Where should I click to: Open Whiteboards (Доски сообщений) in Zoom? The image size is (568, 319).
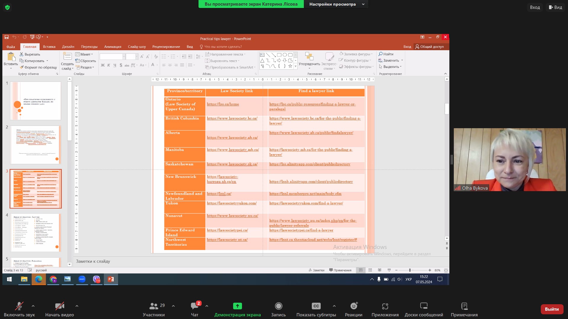coord(424,309)
